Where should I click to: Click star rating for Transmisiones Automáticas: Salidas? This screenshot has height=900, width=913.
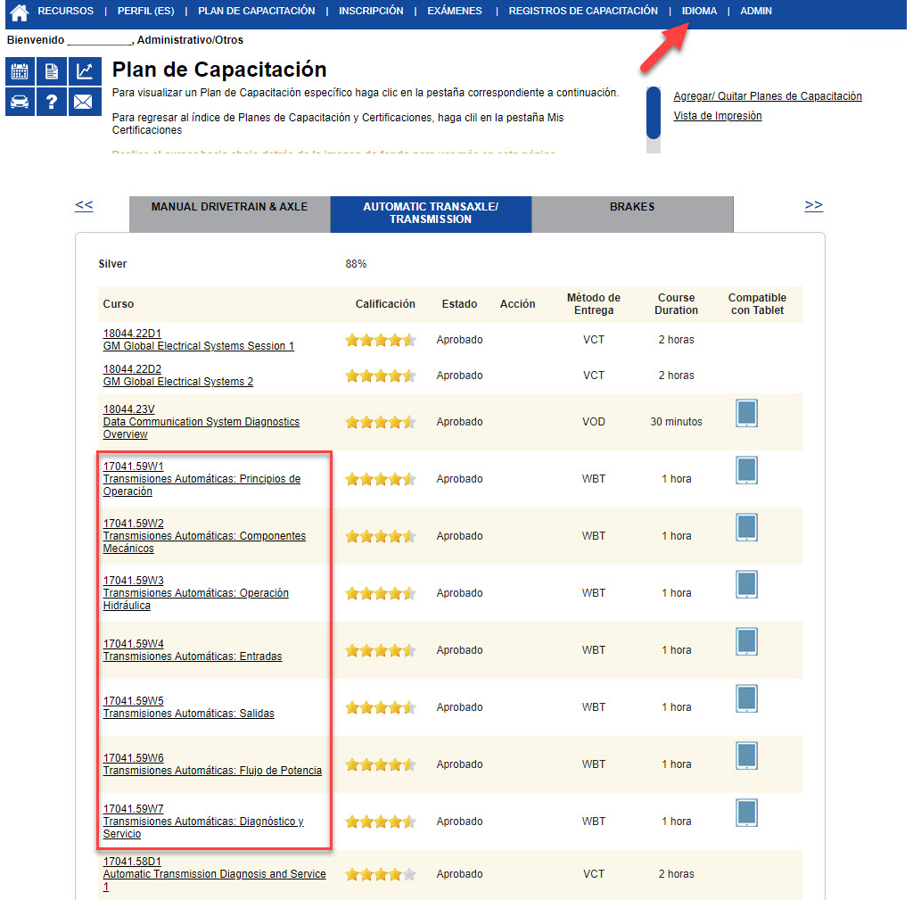380,707
